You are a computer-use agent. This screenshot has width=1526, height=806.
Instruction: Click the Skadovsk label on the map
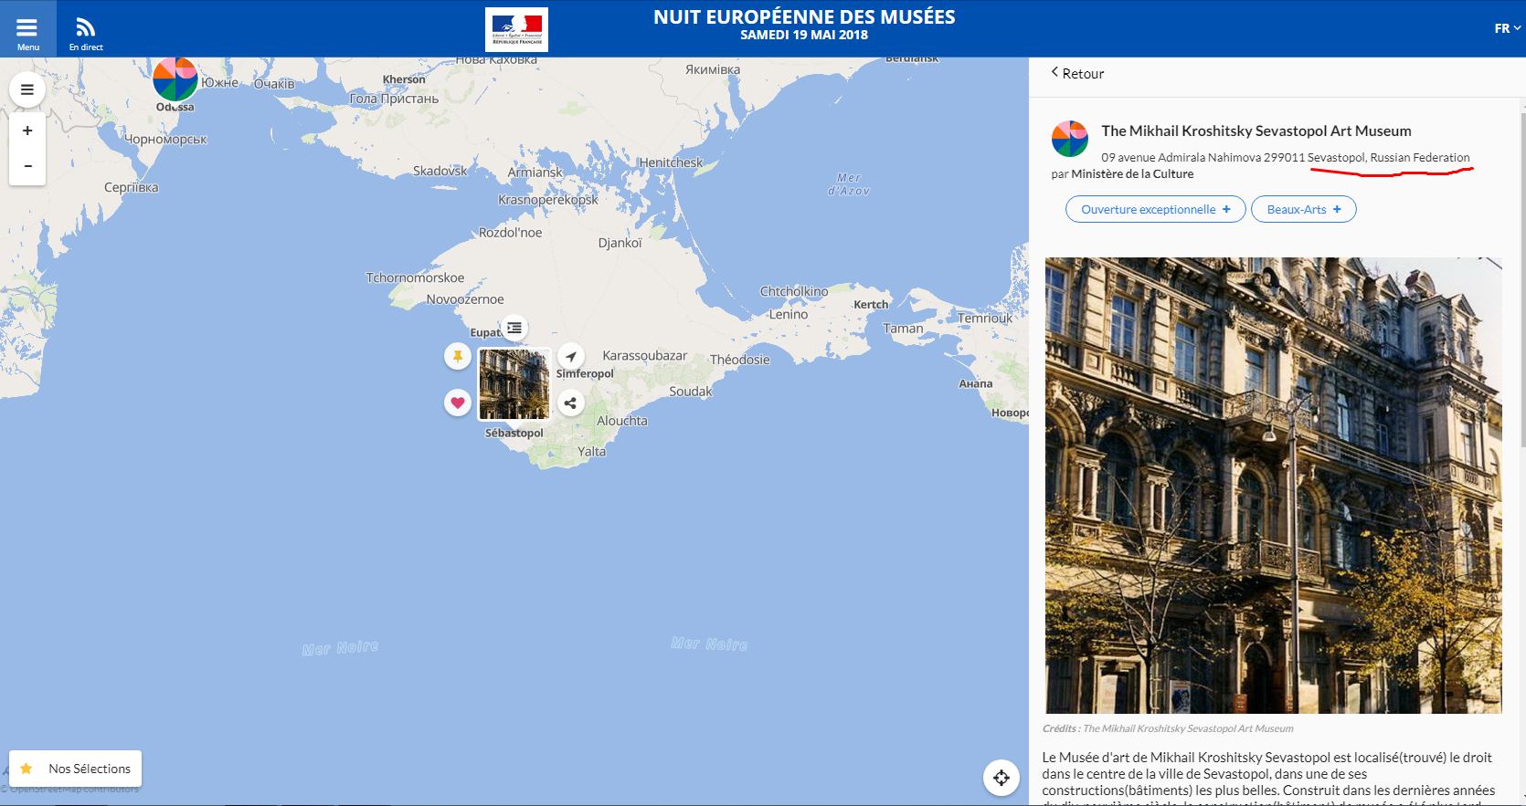tap(440, 171)
